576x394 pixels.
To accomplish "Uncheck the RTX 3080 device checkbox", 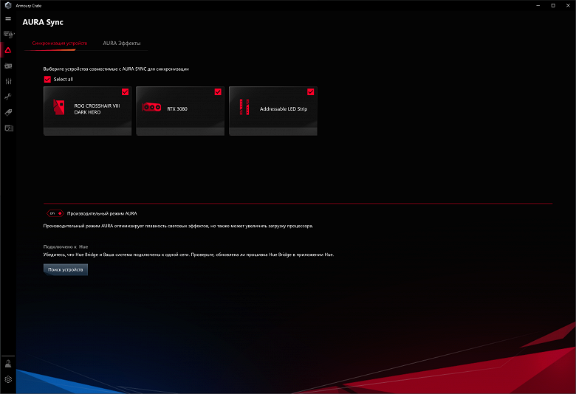I will click(218, 91).
